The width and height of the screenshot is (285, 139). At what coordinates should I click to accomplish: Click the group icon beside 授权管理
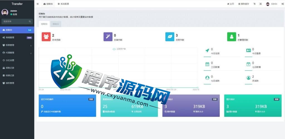click(x=4, y=83)
